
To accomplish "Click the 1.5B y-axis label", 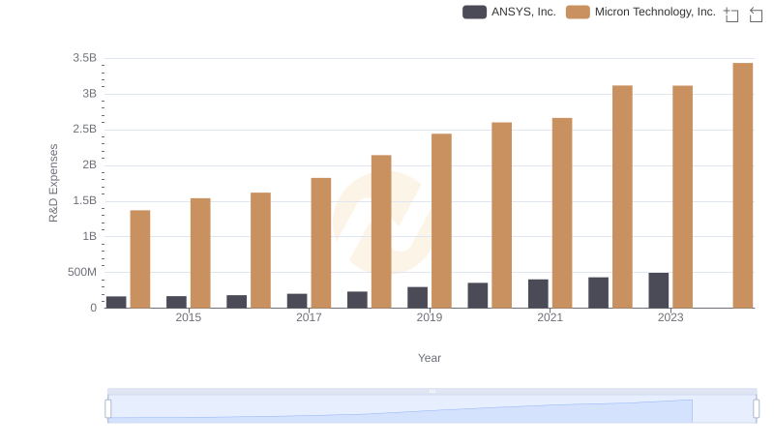I will pos(84,200).
